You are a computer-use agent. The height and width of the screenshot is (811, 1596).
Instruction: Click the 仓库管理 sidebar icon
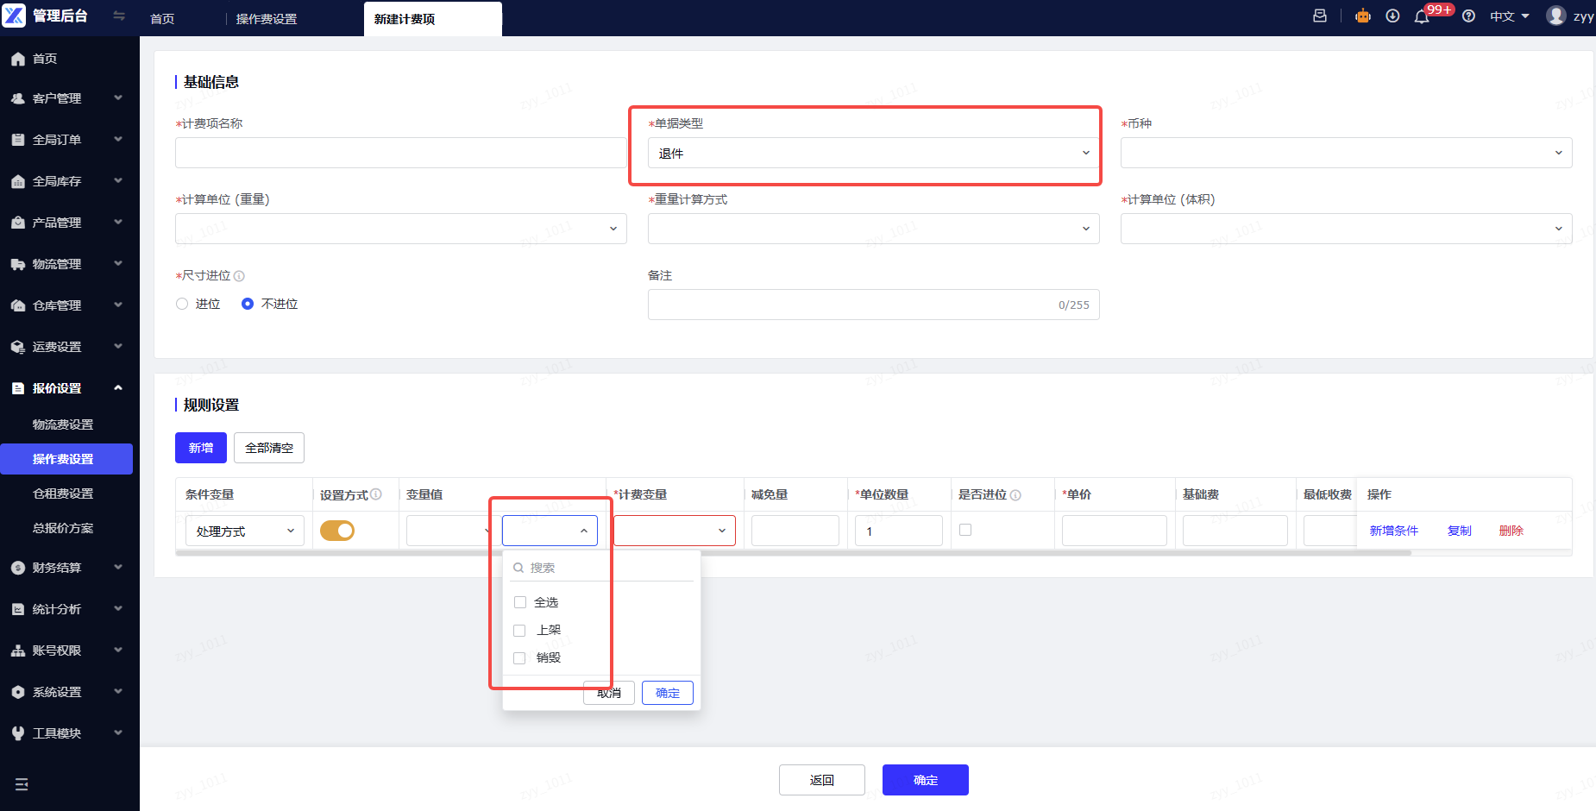18,305
